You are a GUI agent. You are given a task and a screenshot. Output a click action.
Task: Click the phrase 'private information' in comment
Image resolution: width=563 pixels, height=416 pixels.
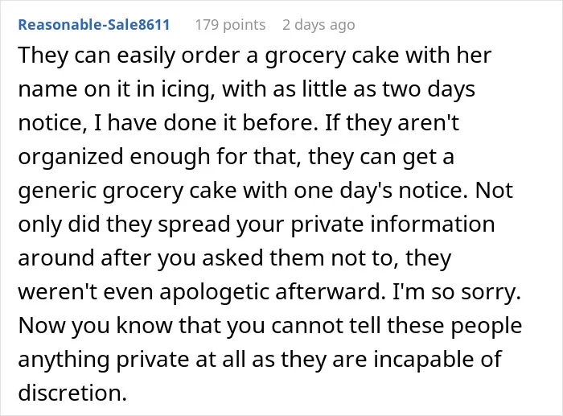click(392, 224)
